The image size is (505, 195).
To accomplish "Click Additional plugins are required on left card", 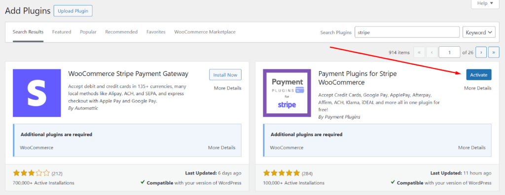I will pos(56,134).
